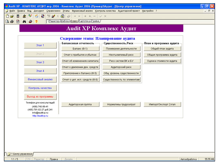This screenshot has height=164, width=219.
Task: Select the 1 Центр управления document tab
Action: pyautogui.click(x=20, y=154)
